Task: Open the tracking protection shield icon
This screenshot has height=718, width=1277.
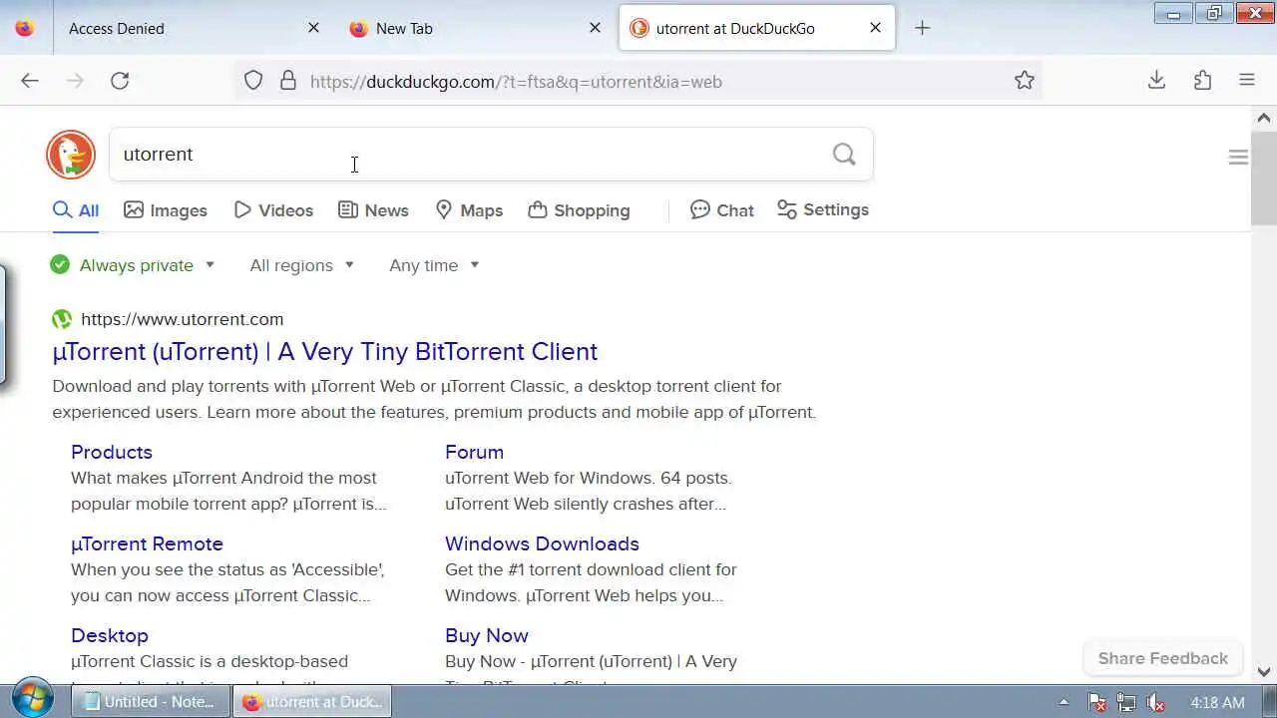Action: 253,81
